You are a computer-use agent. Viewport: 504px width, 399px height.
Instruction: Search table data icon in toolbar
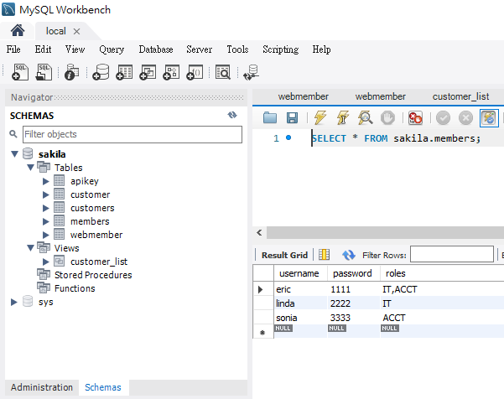pyautogui.click(x=223, y=72)
